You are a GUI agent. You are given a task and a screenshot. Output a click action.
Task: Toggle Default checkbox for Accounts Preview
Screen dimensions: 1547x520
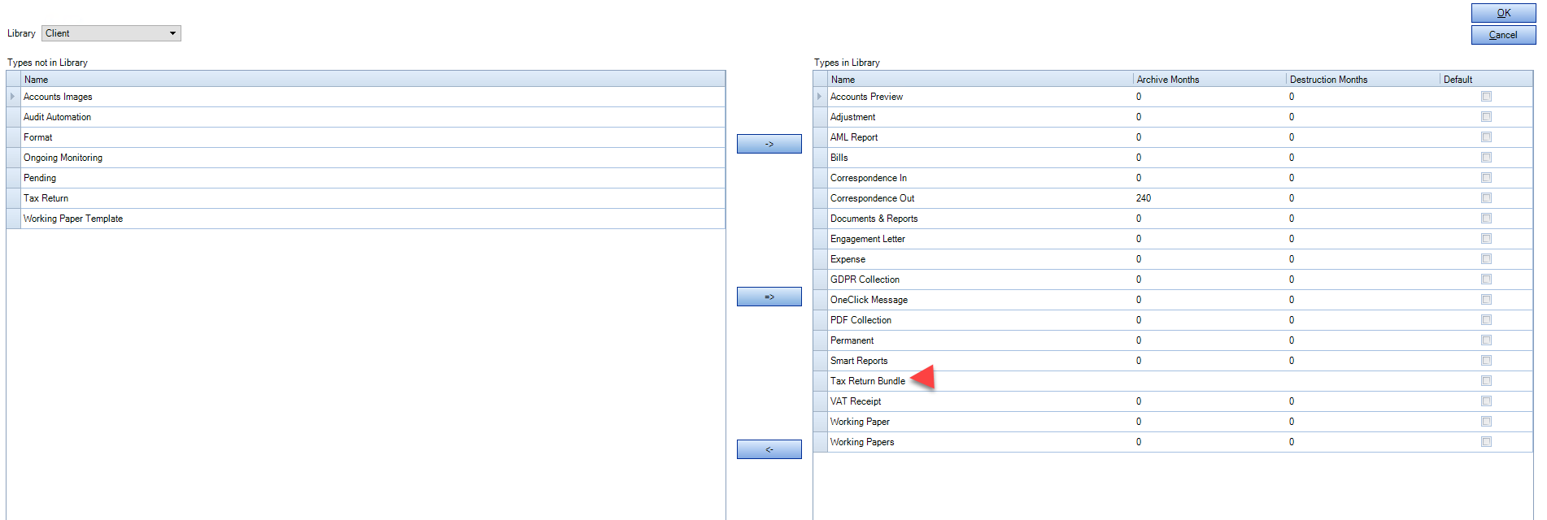[x=1486, y=97]
